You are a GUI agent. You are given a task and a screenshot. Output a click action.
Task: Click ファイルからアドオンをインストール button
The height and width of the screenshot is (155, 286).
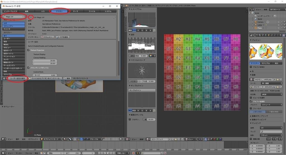45,78
